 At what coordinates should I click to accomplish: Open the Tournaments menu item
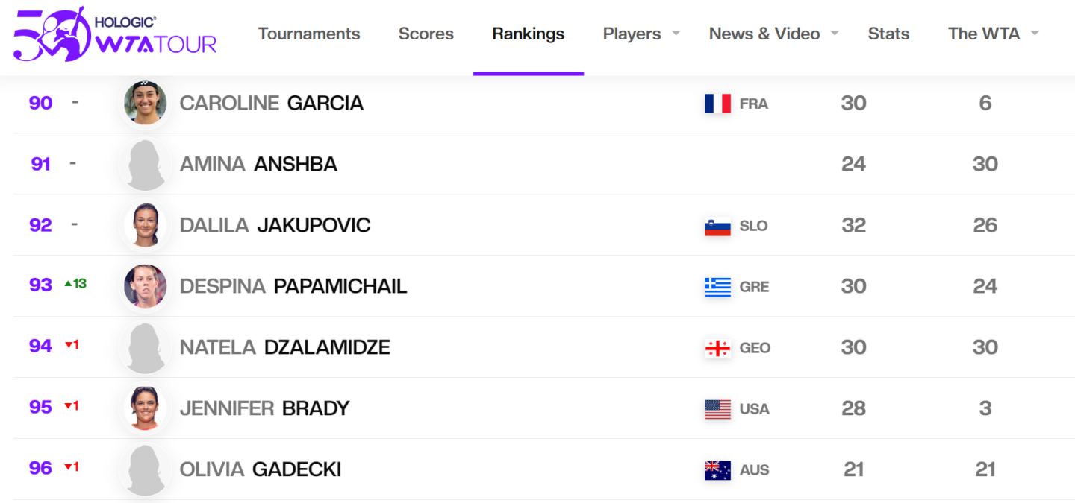[x=309, y=34]
